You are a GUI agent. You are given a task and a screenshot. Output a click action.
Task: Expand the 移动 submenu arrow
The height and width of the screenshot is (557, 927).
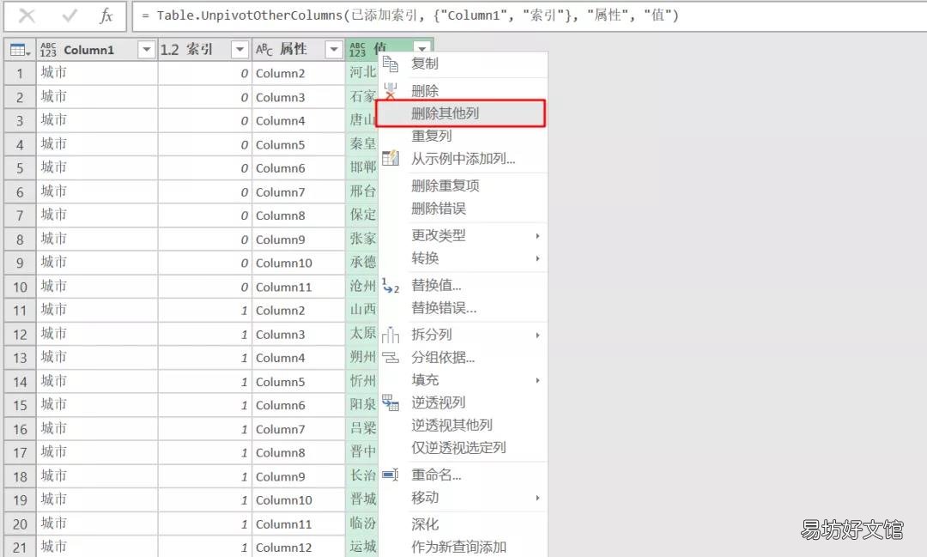tap(537, 498)
